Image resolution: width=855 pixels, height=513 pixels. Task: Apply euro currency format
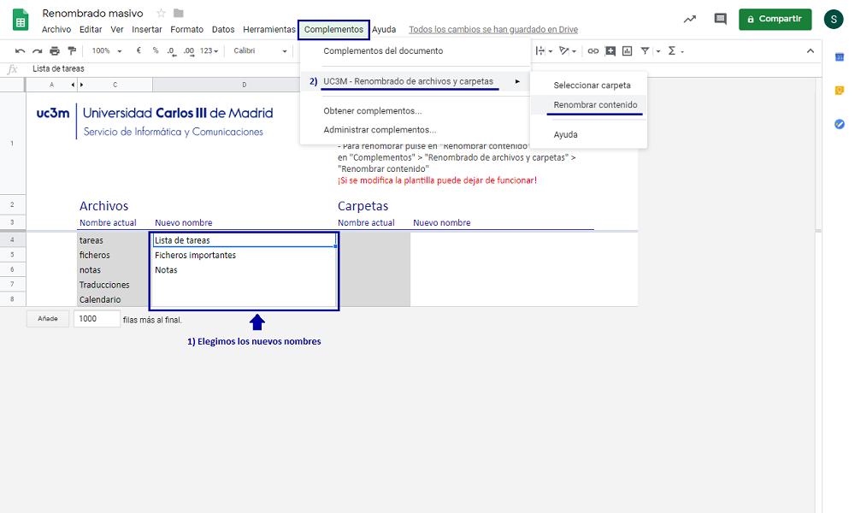[139, 50]
